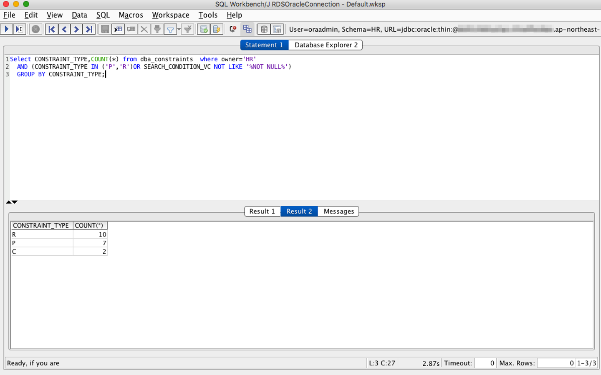601x375 pixels.
Task: Select the count cell with value 7
Action: pyautogui.click(x=90, y=243)
